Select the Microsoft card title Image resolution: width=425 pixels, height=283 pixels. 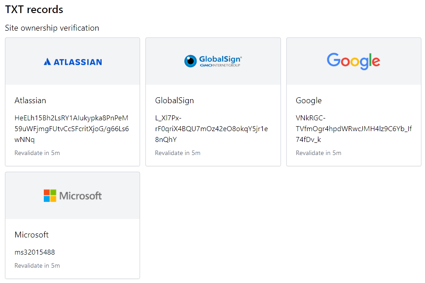pyautogui.click(x=32, y=235)
